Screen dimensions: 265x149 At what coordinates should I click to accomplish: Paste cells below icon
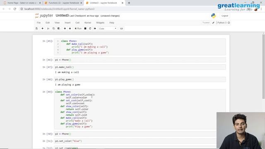coord(59,29)
